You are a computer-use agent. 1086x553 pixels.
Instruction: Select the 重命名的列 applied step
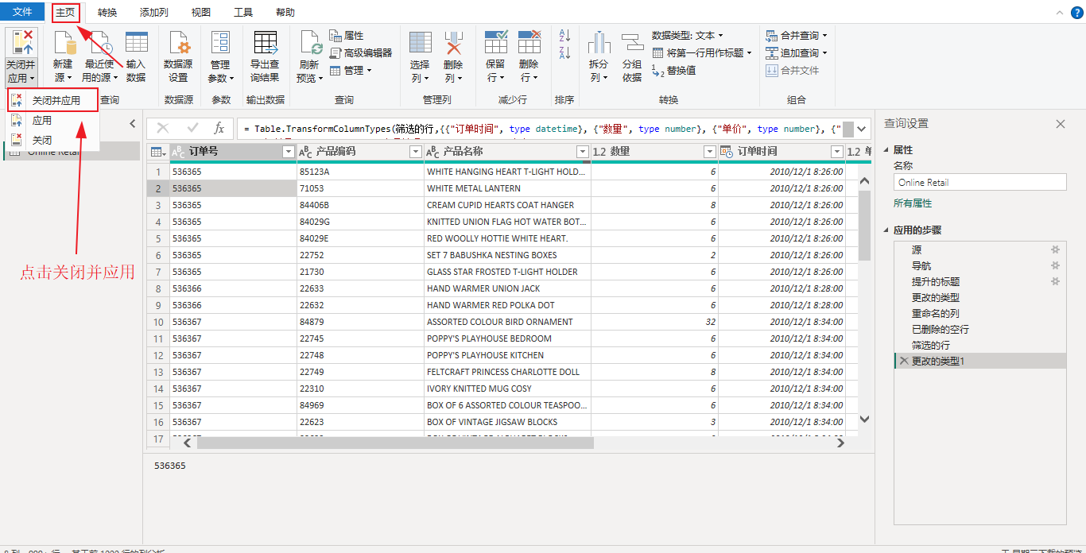pyautogui.click(x=979, y=313)
